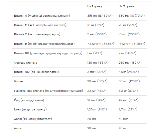Image resolution: width=162 pixels, height=135 pixels.
Task: Click the Пантотенова кислота row label
Action: tap(48, 91)
